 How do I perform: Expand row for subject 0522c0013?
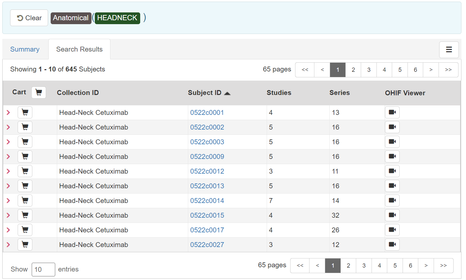tap(8, 186)
